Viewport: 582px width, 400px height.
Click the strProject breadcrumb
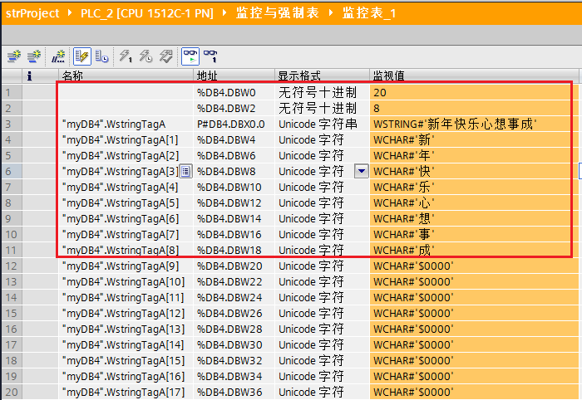pyautogui.click(x=32, y=13)
